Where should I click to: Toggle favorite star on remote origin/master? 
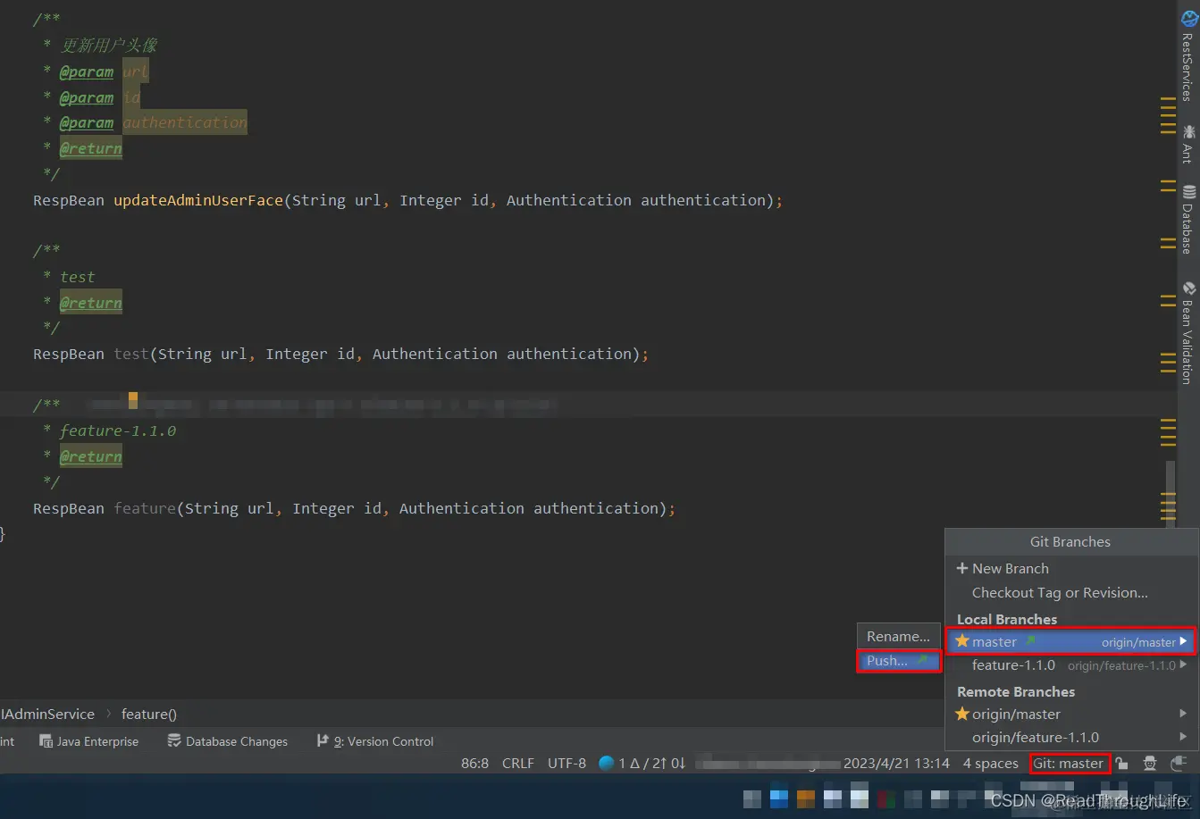tap(962, 714)
